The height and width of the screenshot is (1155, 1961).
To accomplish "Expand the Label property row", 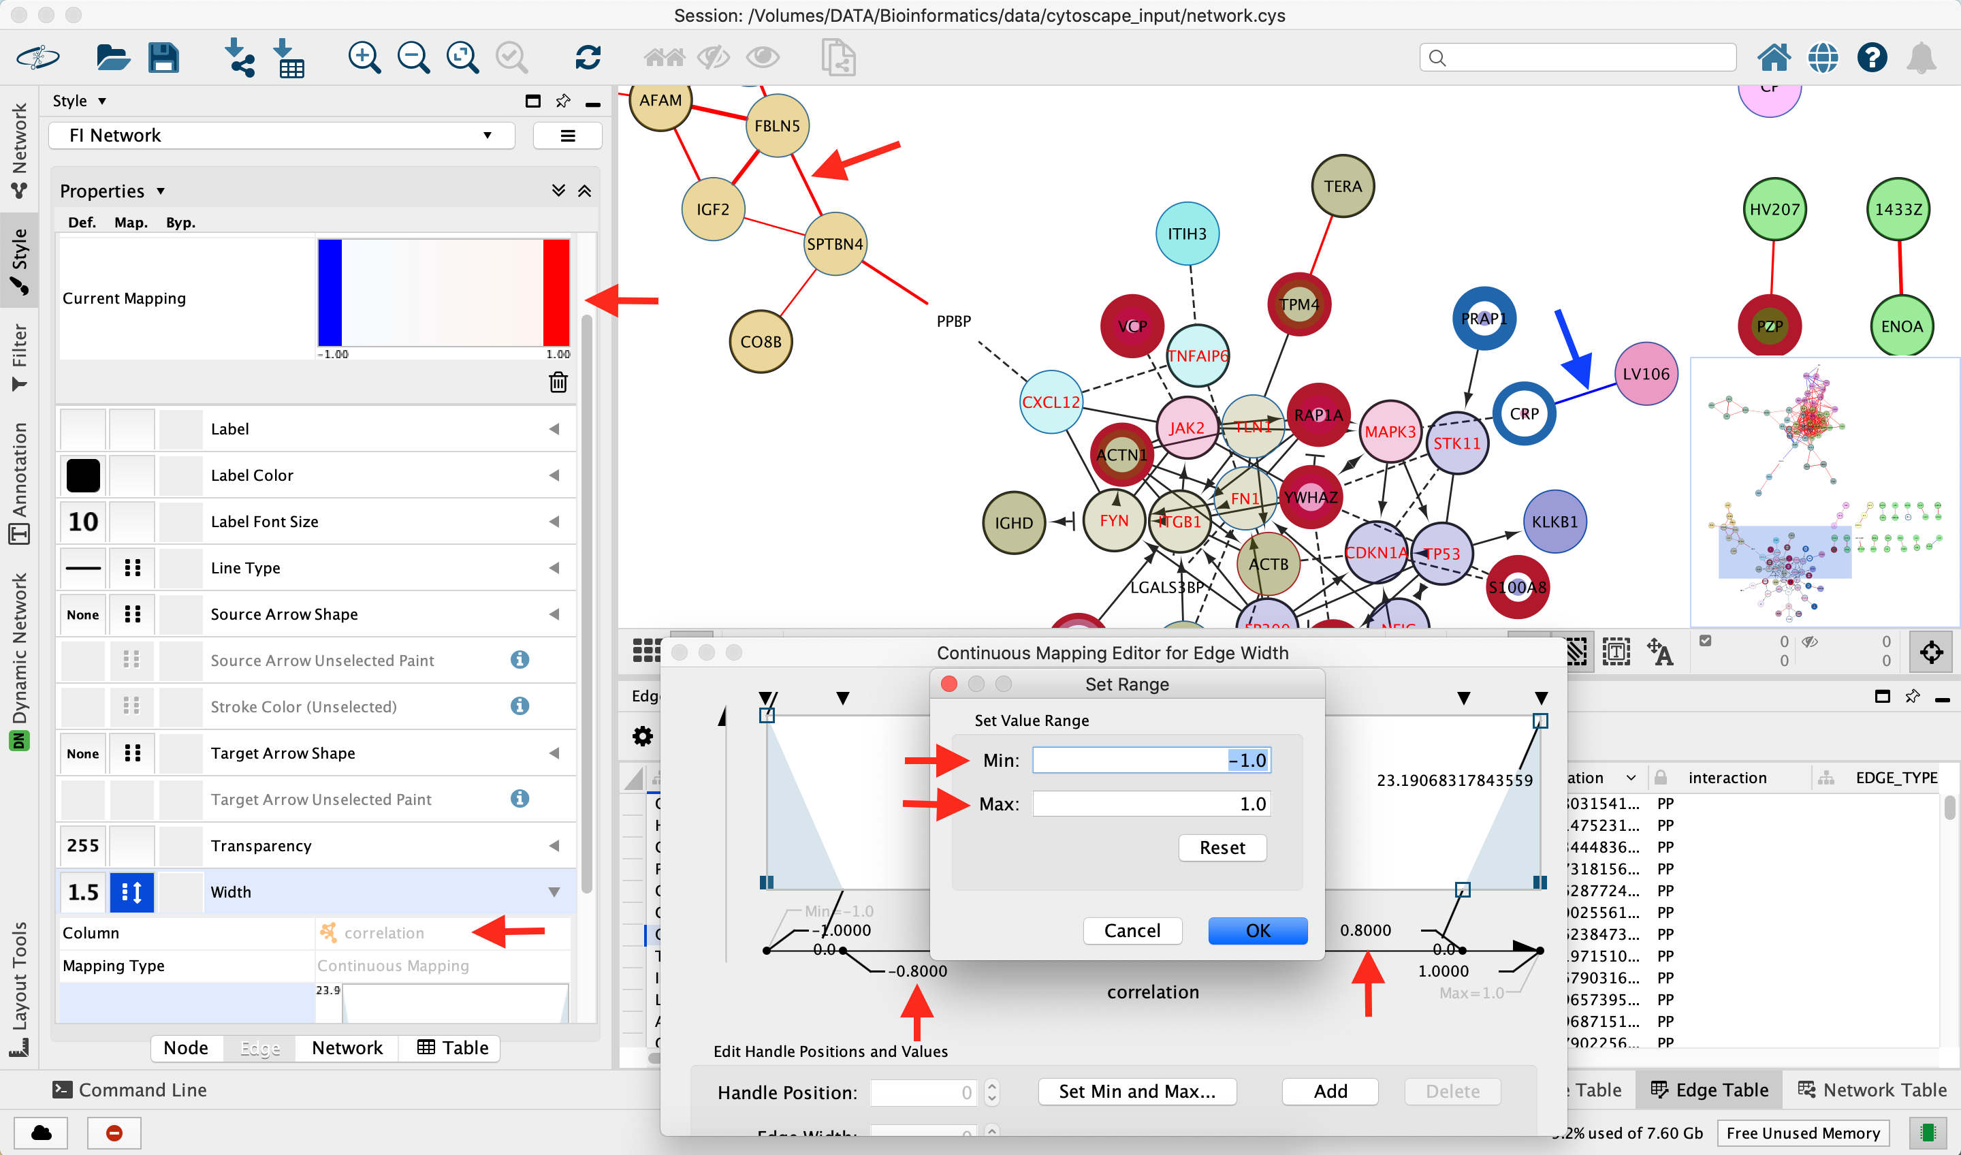I will pos(554,429).
